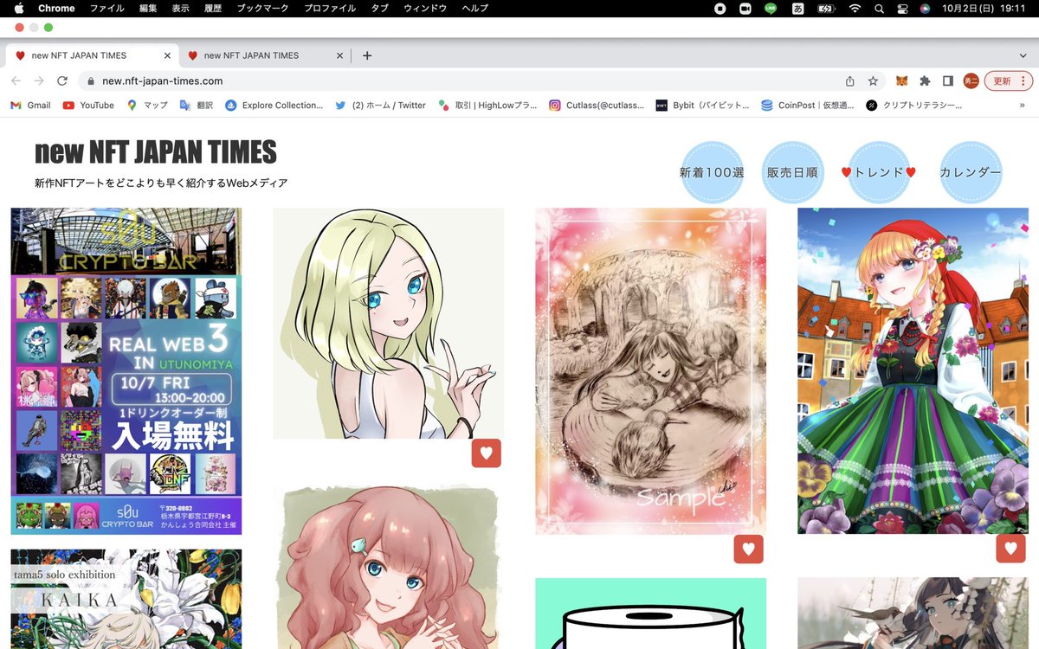Open the カレンダー page

(971, 172)
